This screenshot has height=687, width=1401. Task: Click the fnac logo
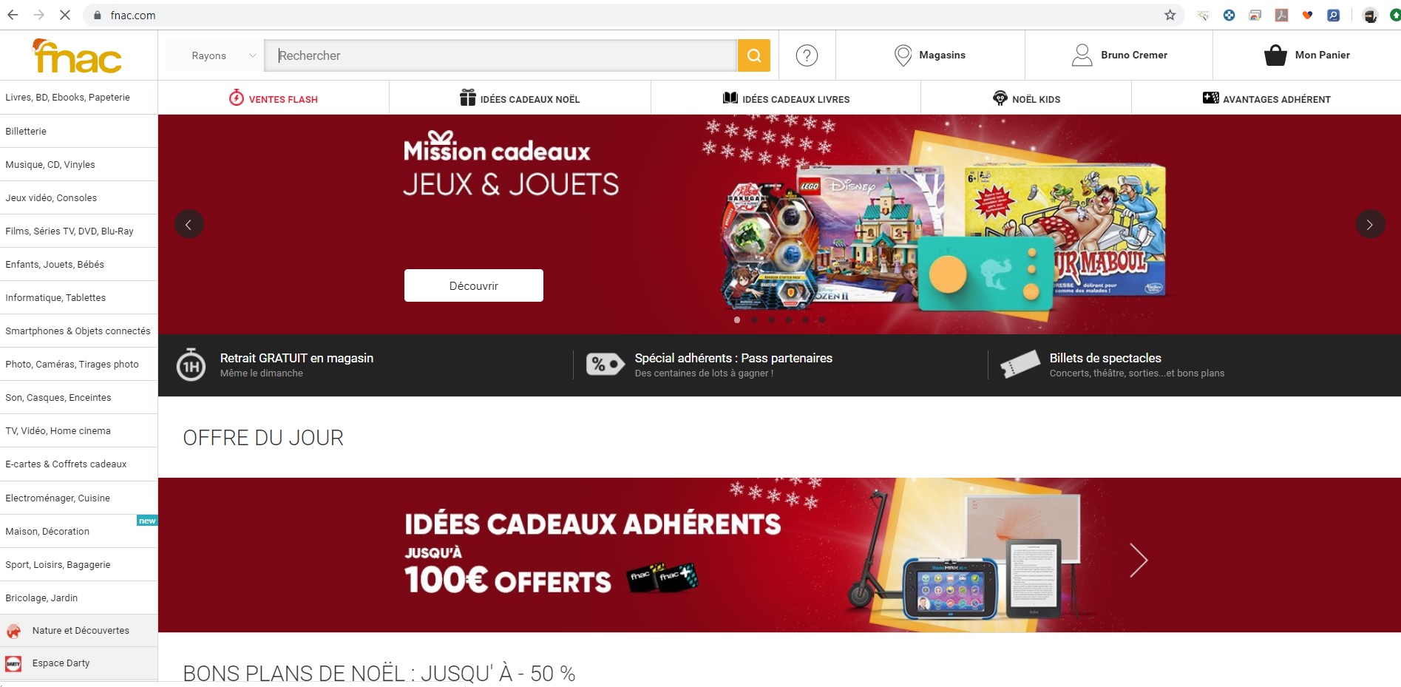pyautogui.click(x=77, y=56)
